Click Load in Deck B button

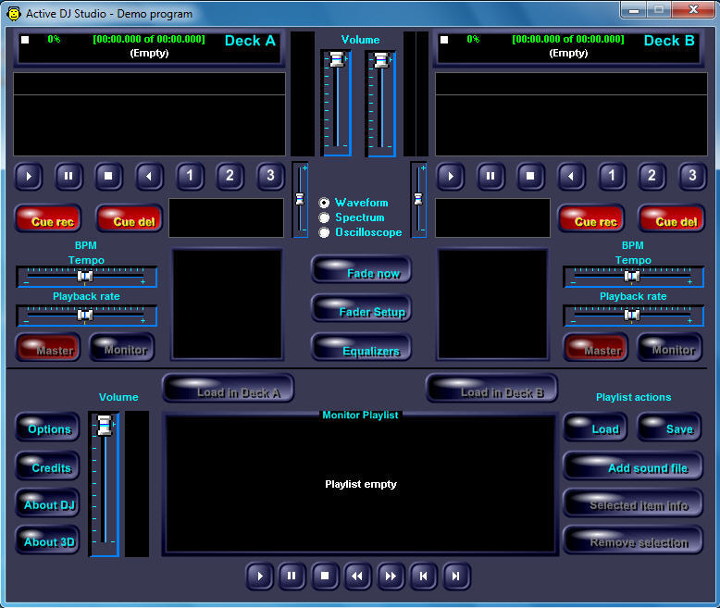492,389
